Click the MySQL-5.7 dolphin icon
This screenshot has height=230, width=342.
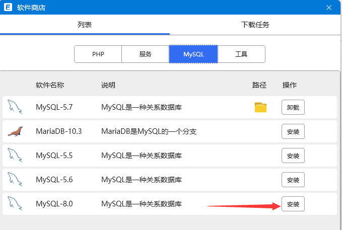(x=15, y=107)
